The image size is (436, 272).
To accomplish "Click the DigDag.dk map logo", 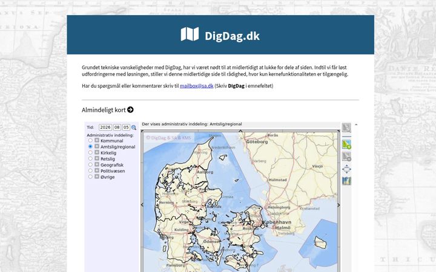I will 190,34.
